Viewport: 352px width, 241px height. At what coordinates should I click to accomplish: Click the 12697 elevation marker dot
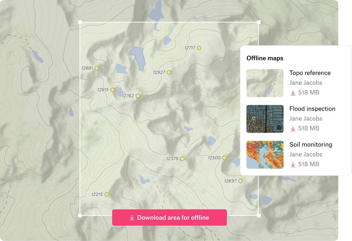click(240, 181)
